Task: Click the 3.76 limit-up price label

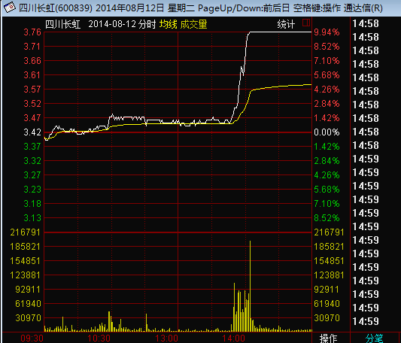Action: point(32,32)
